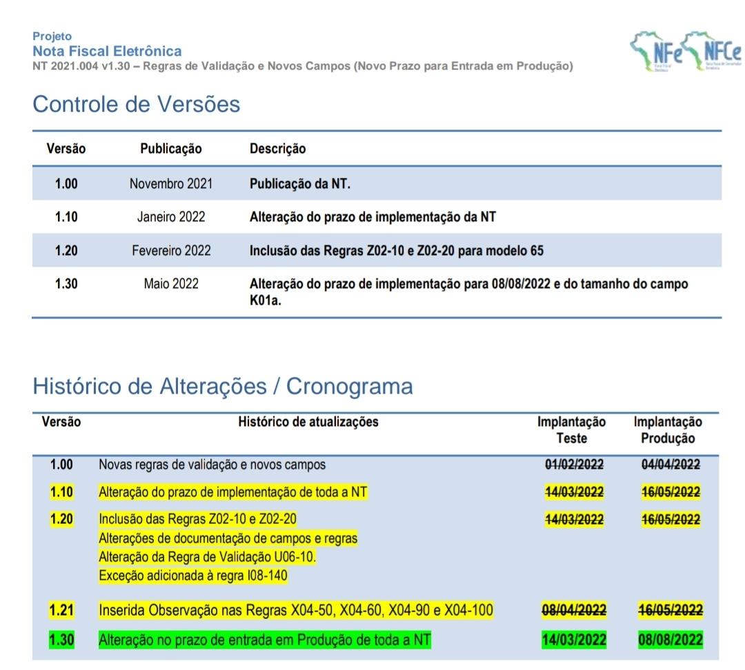Click version 1.30 beside "Maio 2022"
The height and width of the screenshot is (670, 745).
pyautogui.click(x=66, y=283)
